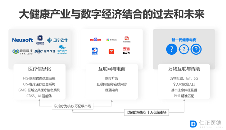Screen dimensions: 226x130
Task: Select the 医药电商 line
Action: click(x=112, y=90)
